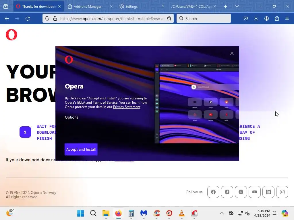Open the Firefox application menu
Viewport: 294px width, 220px height.
click(x=287, y=19)
